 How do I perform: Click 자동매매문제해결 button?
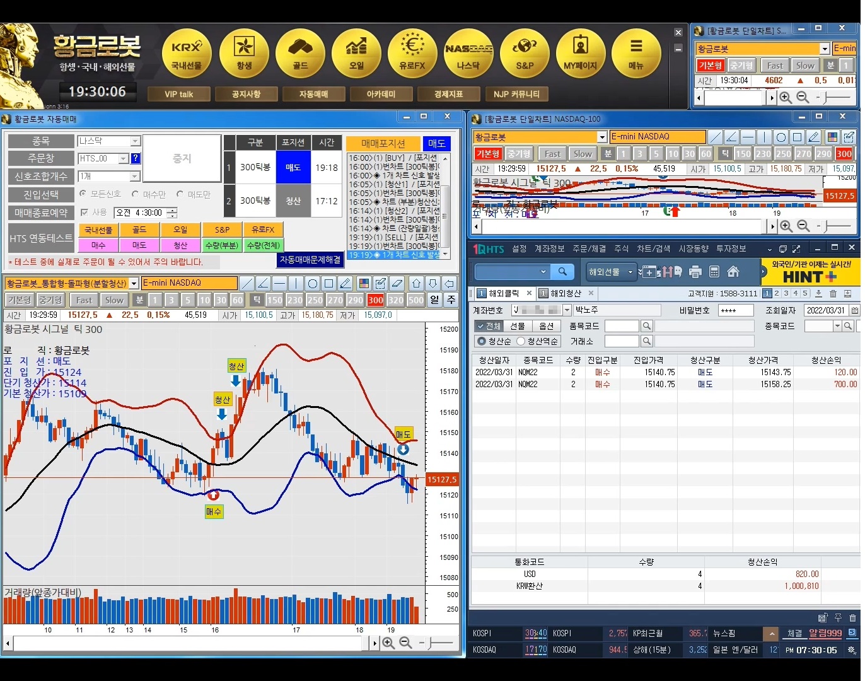[x=310, y=260]
